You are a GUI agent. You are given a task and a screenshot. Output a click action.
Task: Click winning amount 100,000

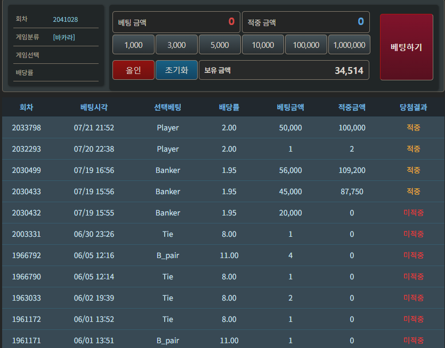pyautogui.click(x=352, y=128)
